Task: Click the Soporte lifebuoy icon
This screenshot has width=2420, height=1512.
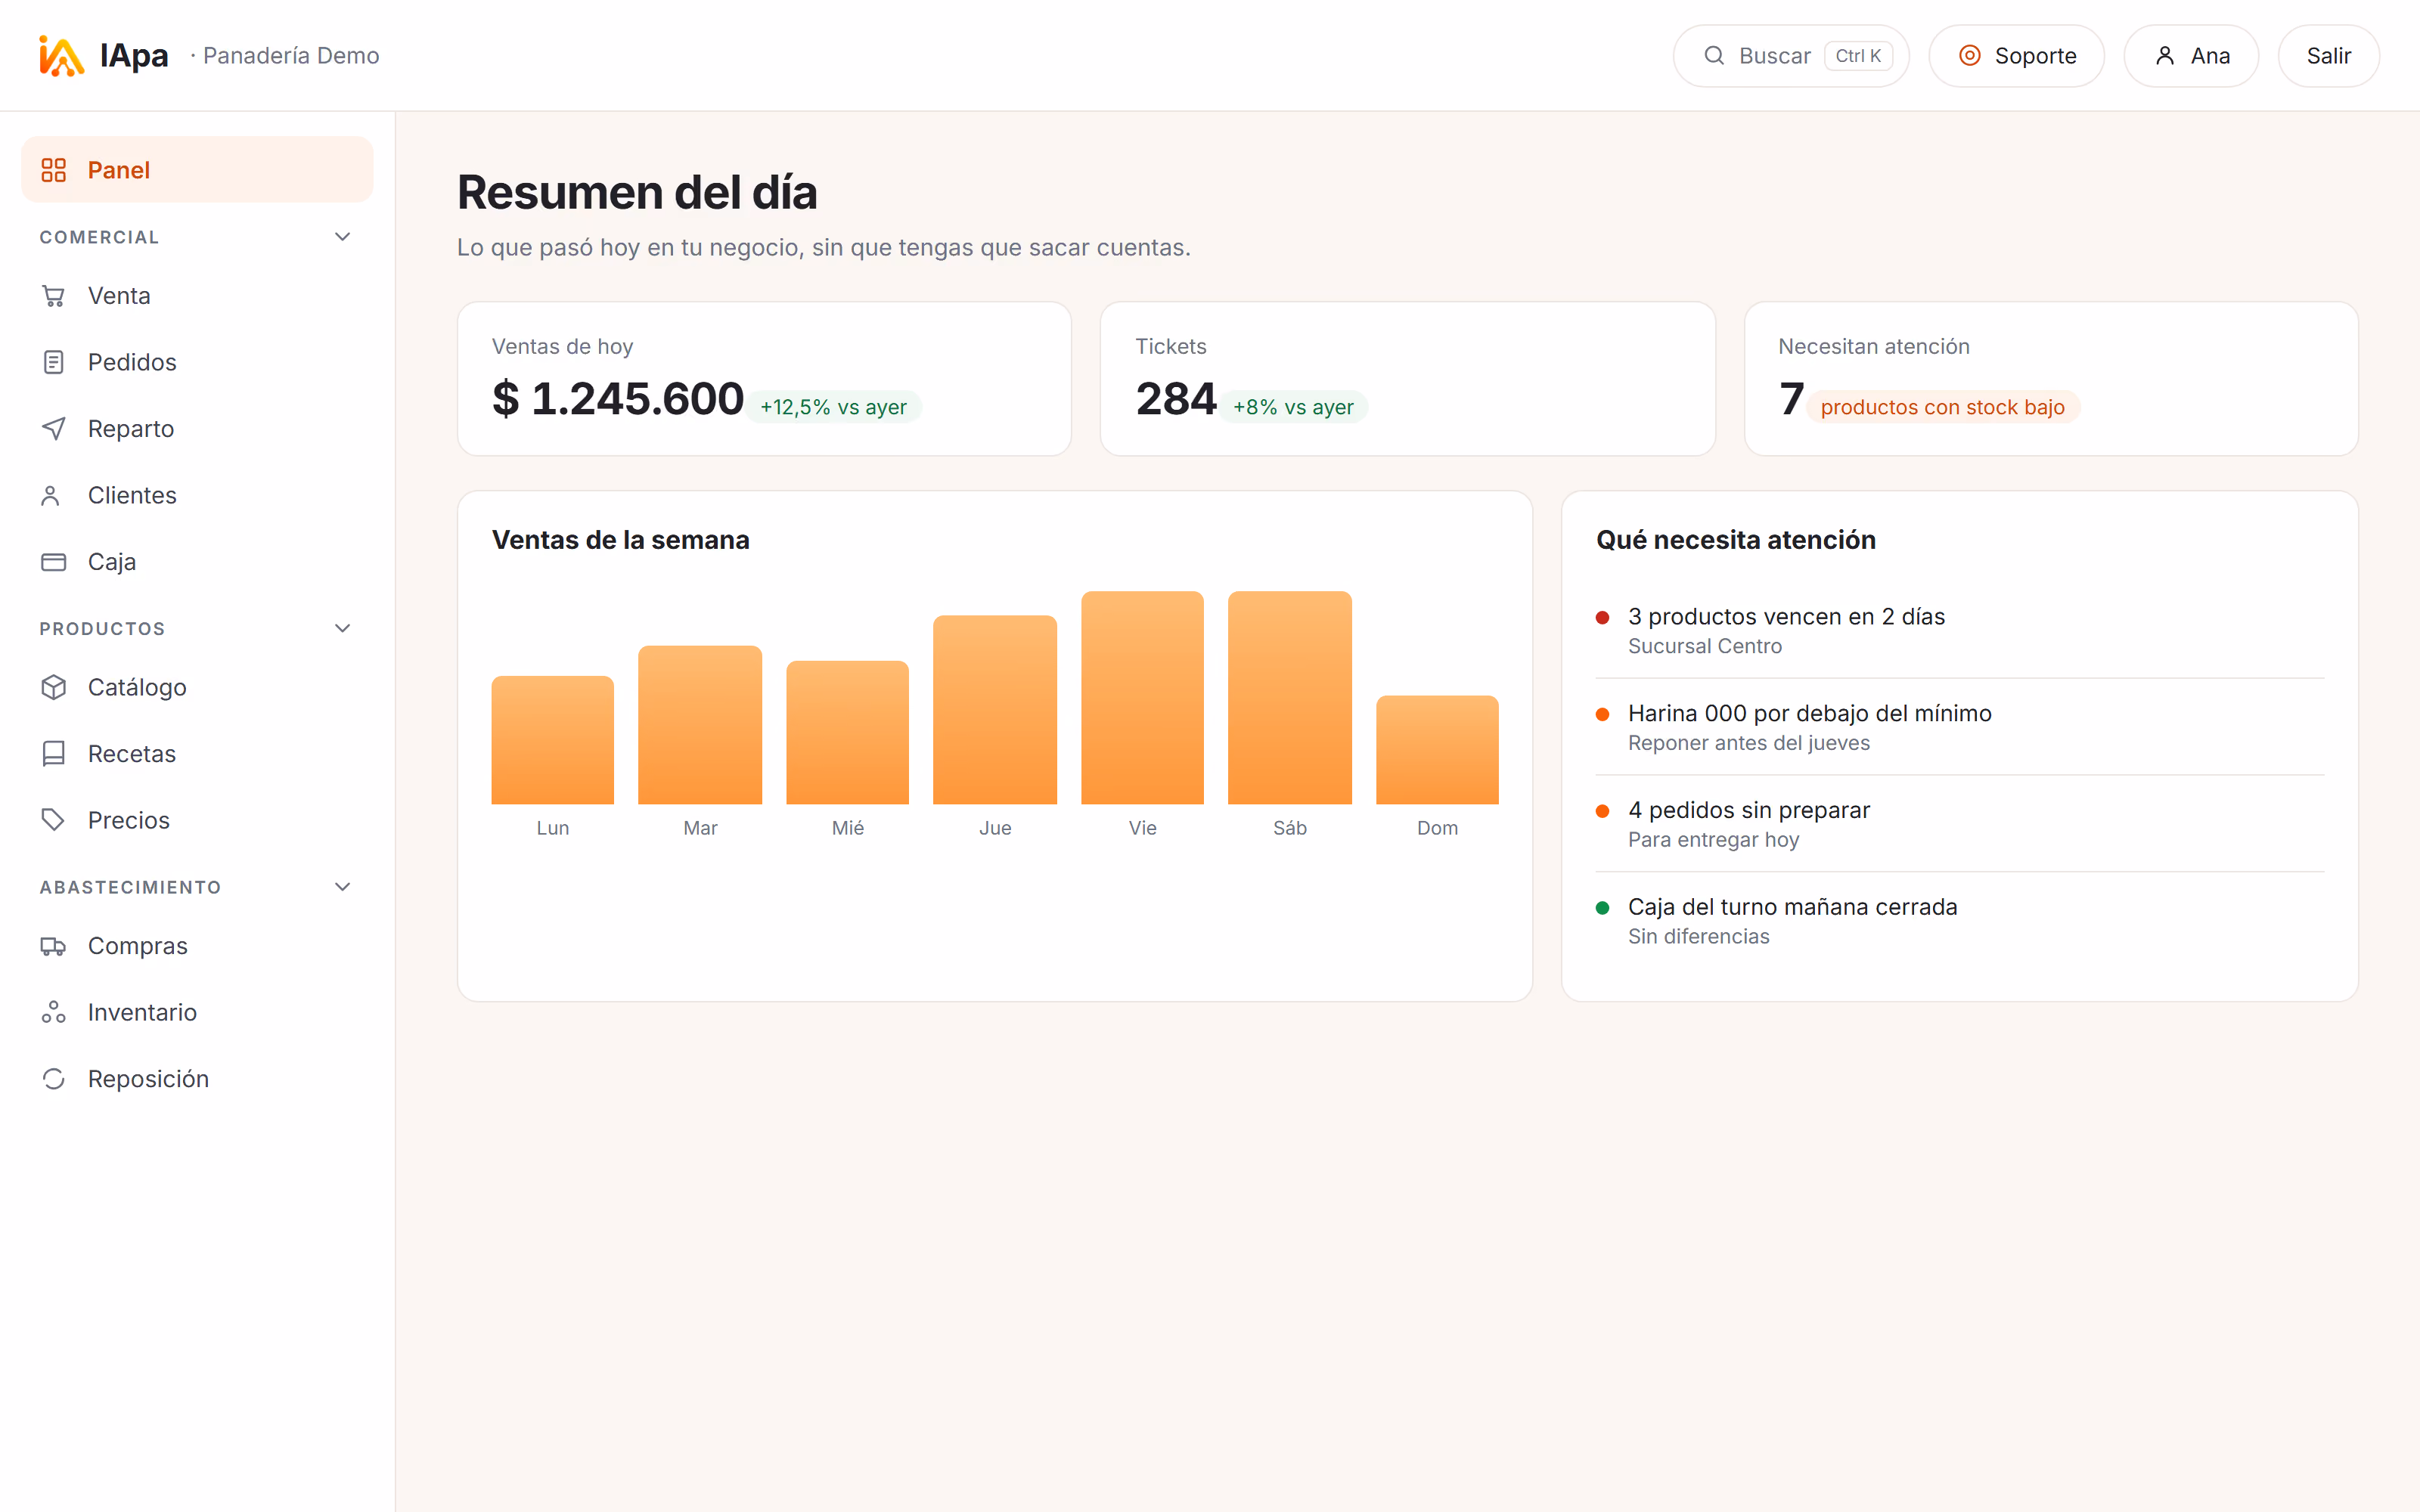Action: coord(1969,56)
